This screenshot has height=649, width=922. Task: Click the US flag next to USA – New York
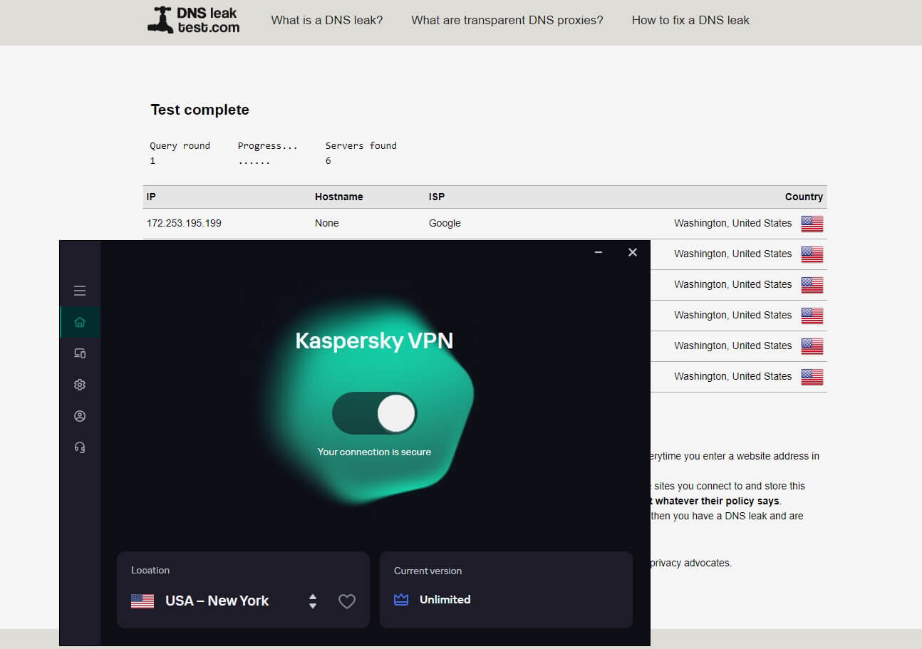[143, 601]
